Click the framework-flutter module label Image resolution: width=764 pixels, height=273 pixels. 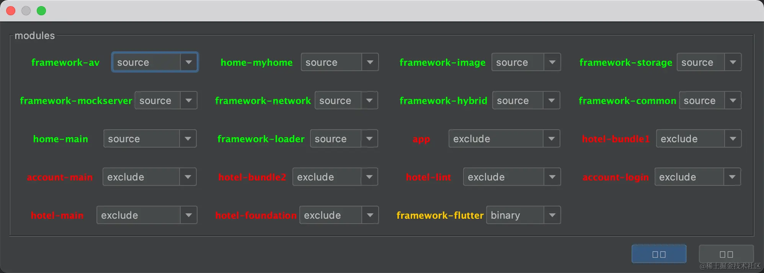pyautogui.click(x=440, y=215)
